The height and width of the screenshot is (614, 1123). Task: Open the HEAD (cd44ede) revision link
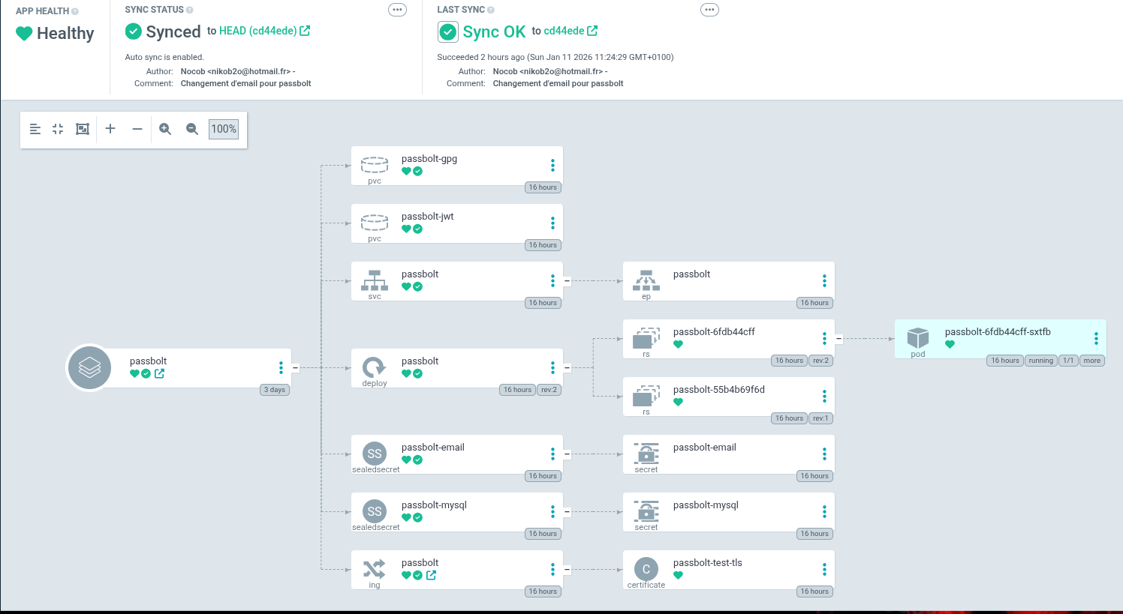tap(257, 31)
